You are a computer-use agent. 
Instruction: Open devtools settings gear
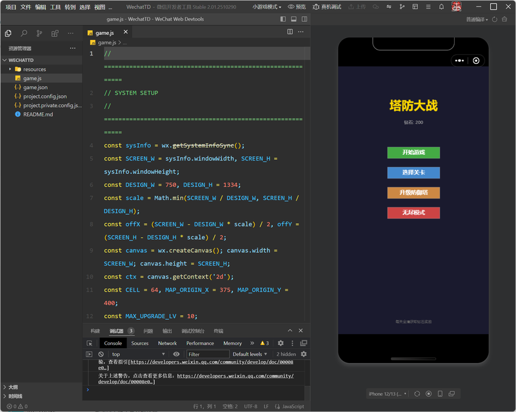coord(281,343)
